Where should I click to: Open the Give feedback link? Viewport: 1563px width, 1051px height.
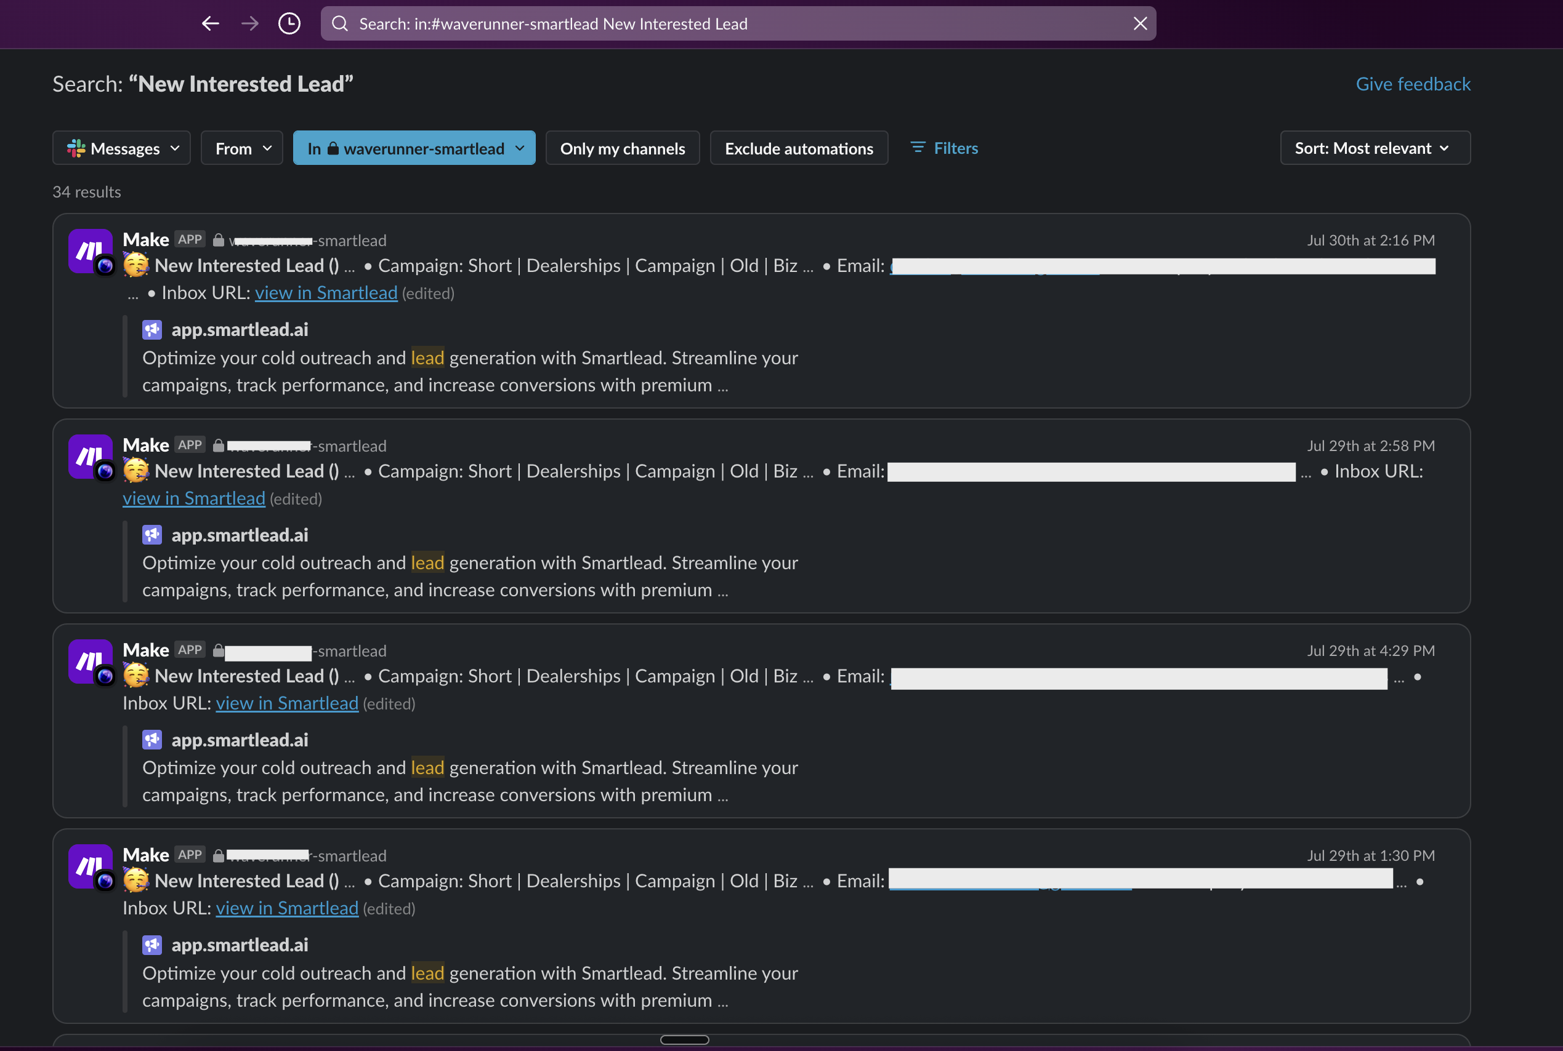point(1413,84)
